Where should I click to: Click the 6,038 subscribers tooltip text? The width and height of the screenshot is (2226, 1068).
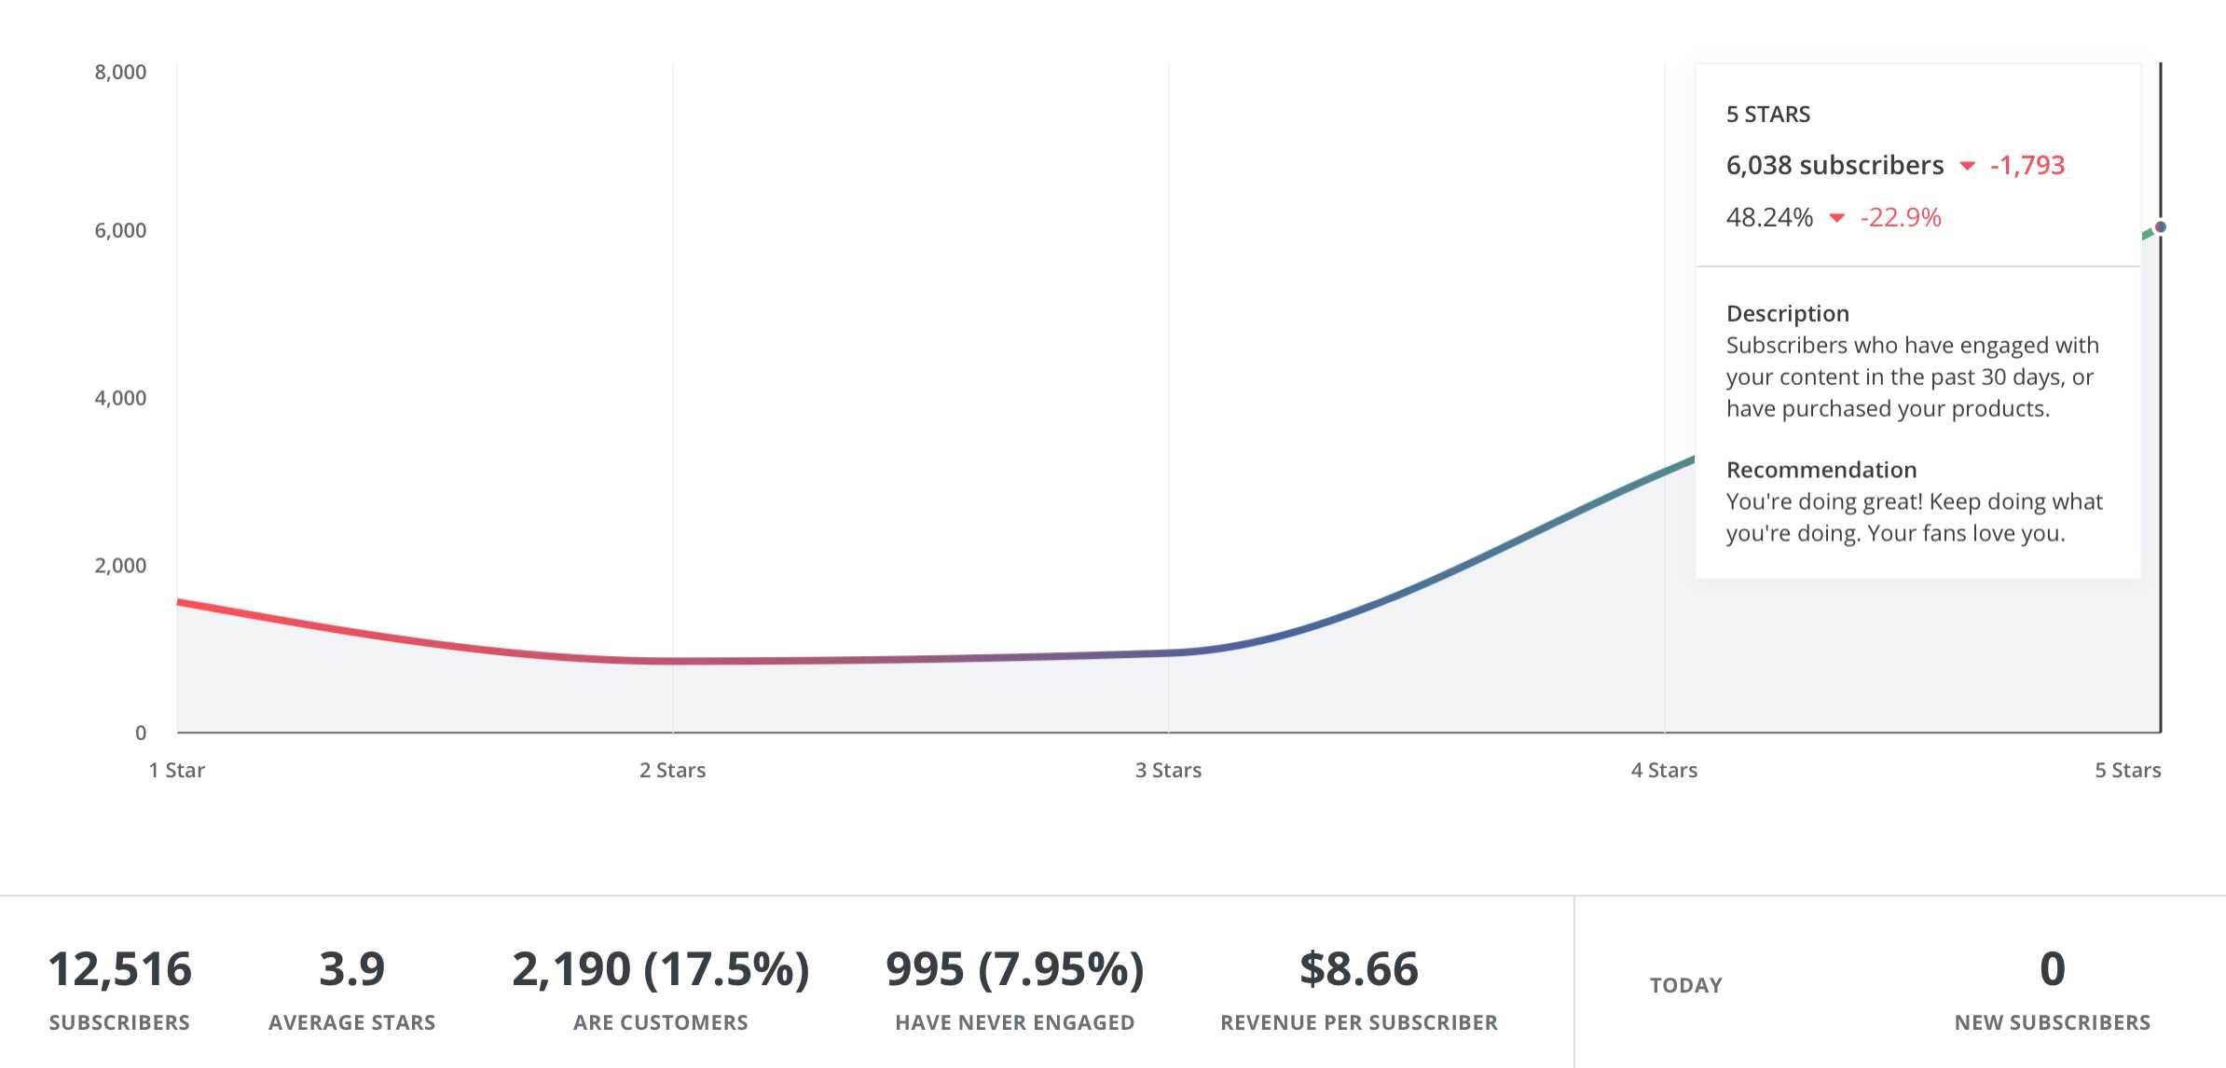click(1834, 166)
